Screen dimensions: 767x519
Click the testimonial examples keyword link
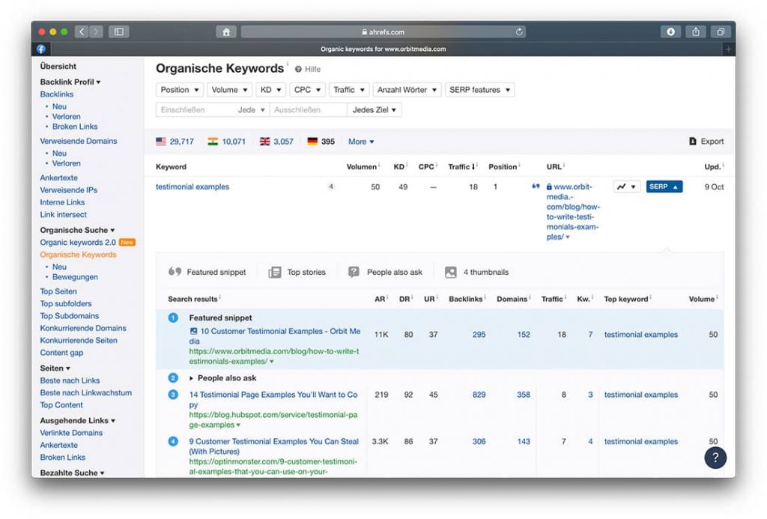click(192, 186)
